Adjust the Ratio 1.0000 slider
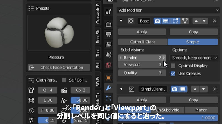Screen dimensions: 222x124 click(x=168, y=118)
